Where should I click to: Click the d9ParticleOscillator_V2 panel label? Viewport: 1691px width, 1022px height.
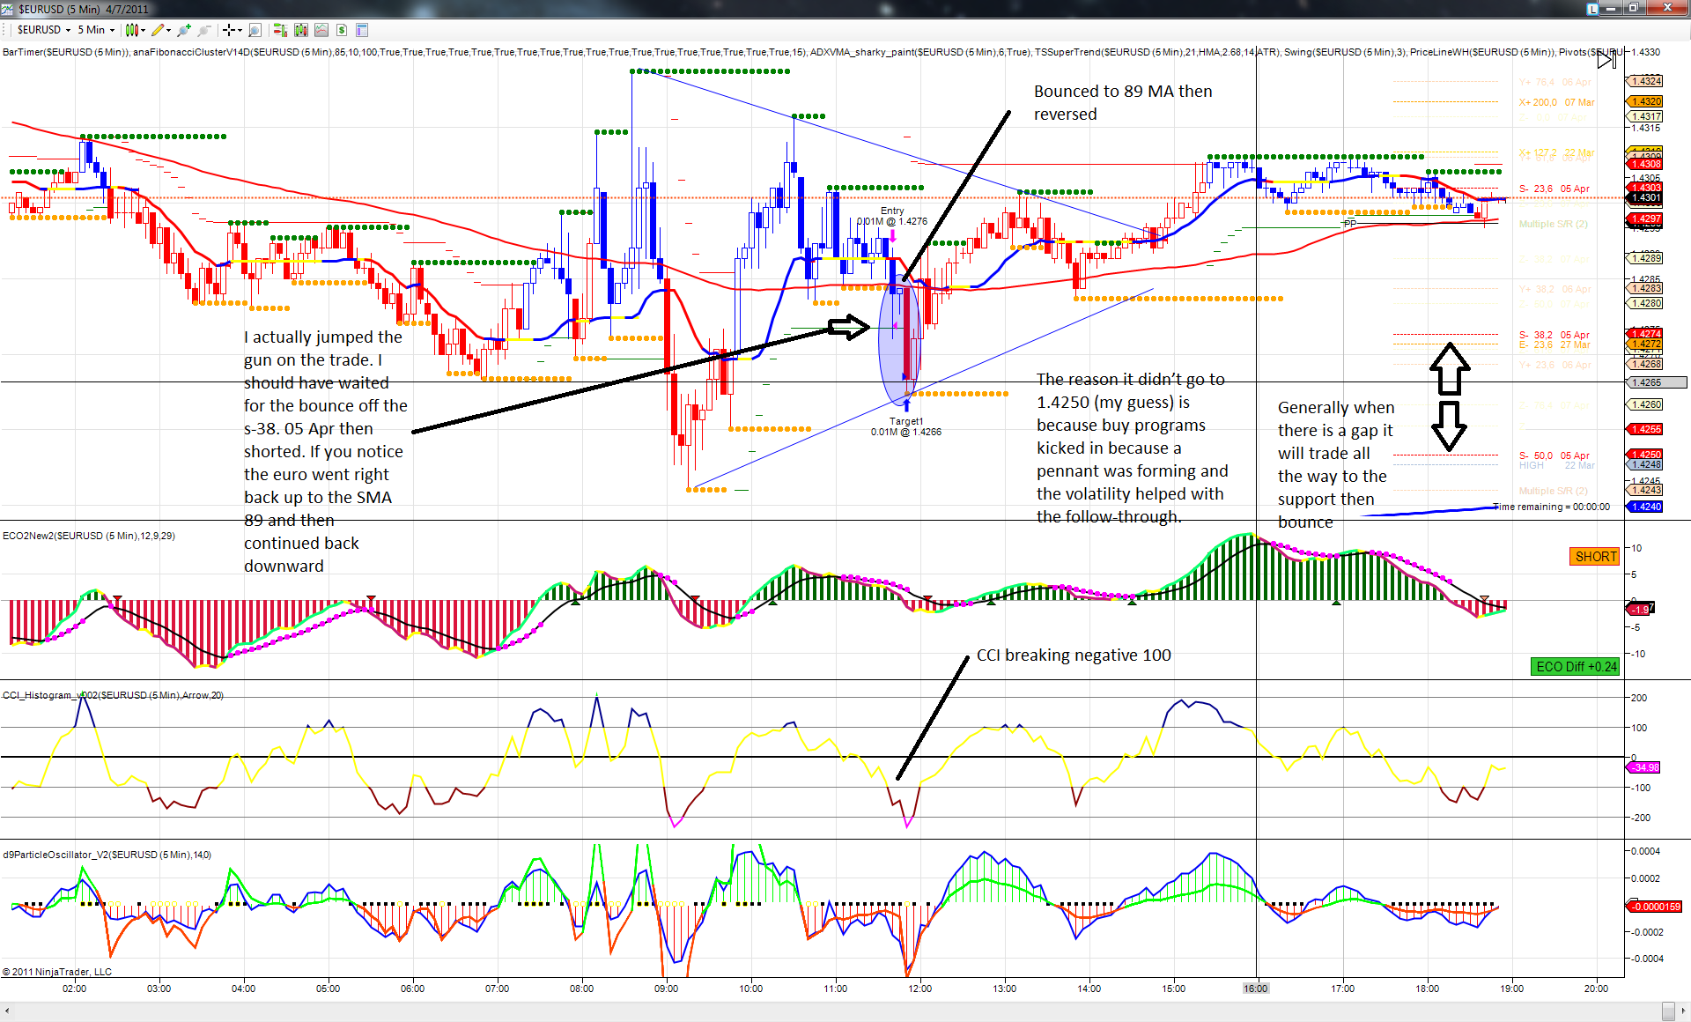(107, 855)
